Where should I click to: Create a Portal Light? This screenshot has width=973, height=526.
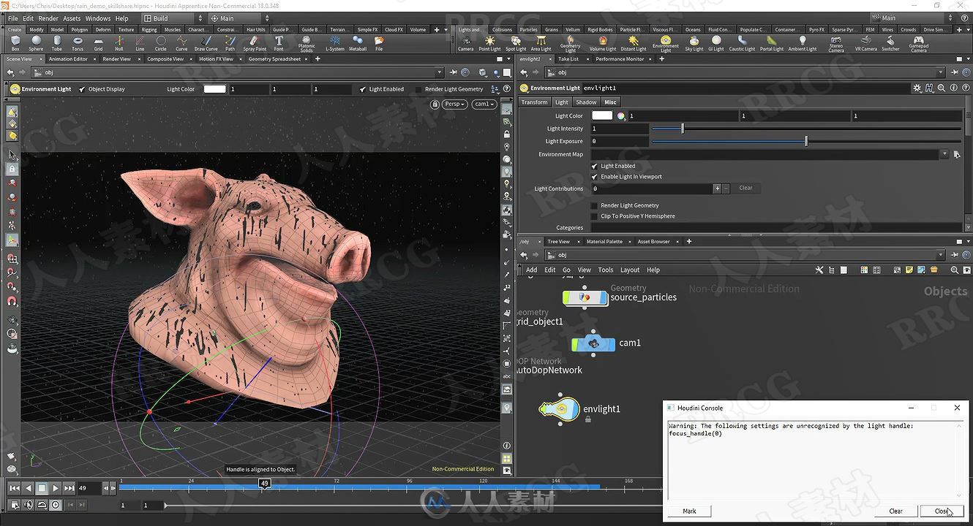(x=771, y=43)
